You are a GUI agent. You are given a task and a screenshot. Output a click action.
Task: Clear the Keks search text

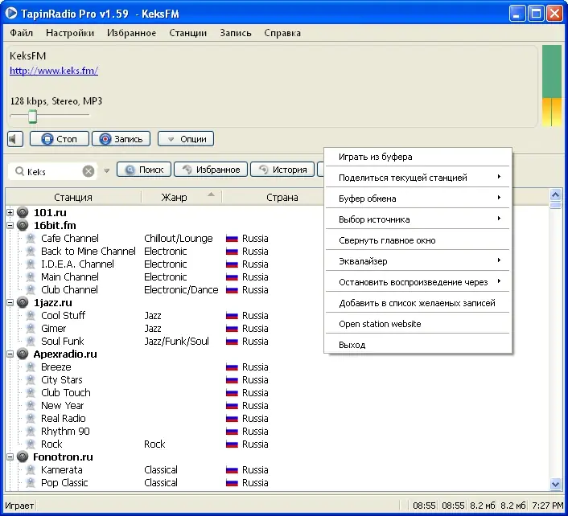click(88, 170)
